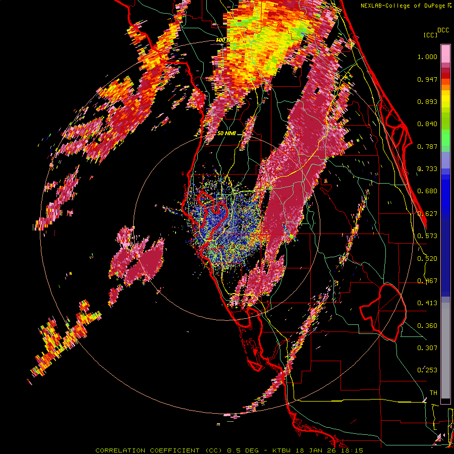Select the 0.947 scale value

pos(427,79)
